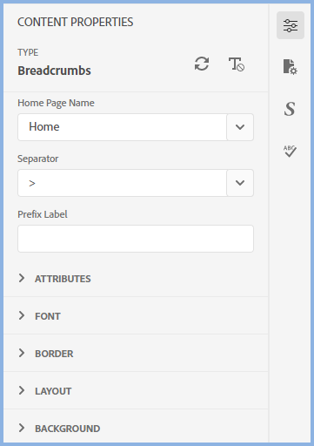
Task: Open the Content Properties sliders panel icon
Action: click(291, 25)
